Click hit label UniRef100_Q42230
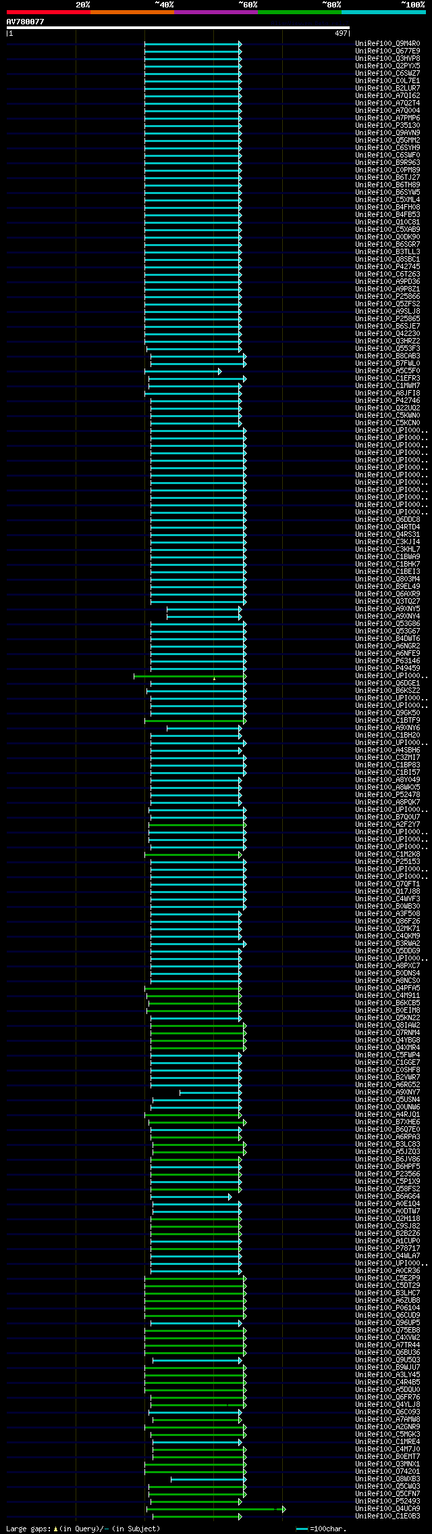 pyautogui.click(x=387, y=334)
